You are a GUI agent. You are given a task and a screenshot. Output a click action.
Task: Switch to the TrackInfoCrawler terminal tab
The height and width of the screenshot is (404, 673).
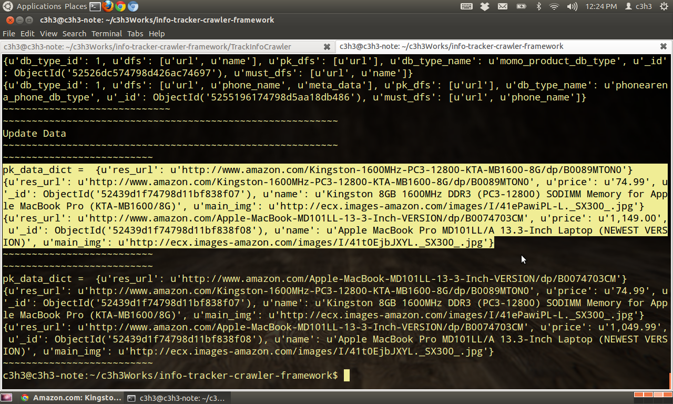point(167,46)
